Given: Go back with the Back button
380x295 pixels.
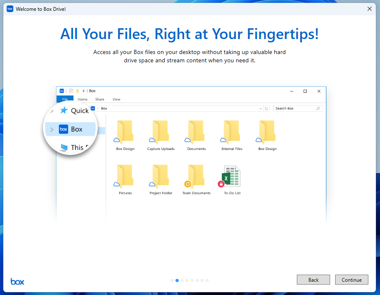Looking at the screenshot, I should click(313, 280).
